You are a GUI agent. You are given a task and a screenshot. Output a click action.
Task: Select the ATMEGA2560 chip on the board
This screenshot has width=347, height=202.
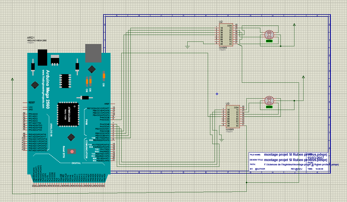tap(68, 114)
